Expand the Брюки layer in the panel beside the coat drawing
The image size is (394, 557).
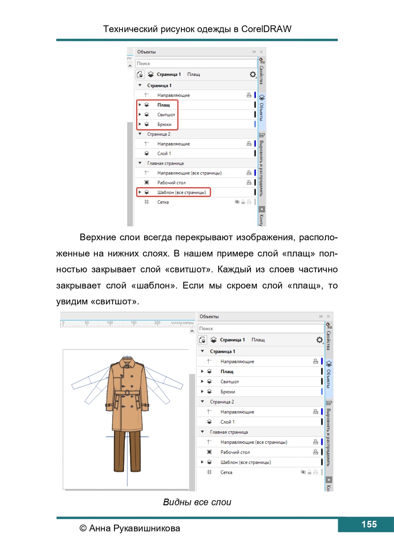202,392
